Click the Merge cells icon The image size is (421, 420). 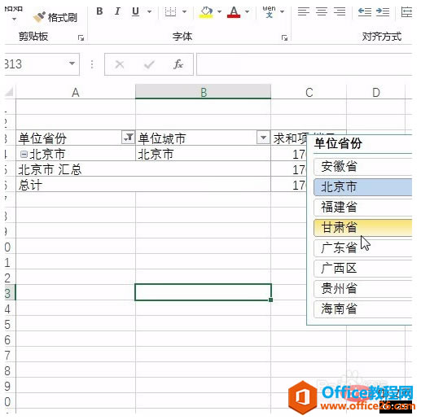pos(406,11)
